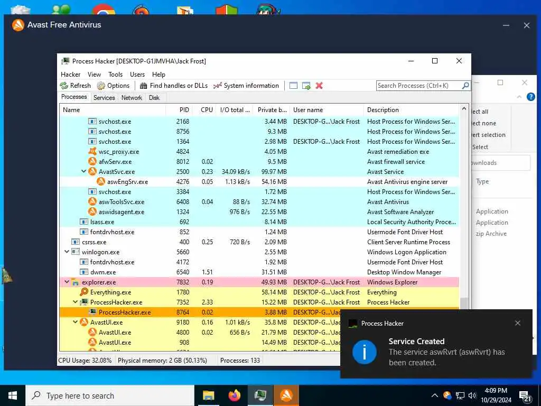Click the 'Avast Antivirus engine server' description

pos(407,182)
